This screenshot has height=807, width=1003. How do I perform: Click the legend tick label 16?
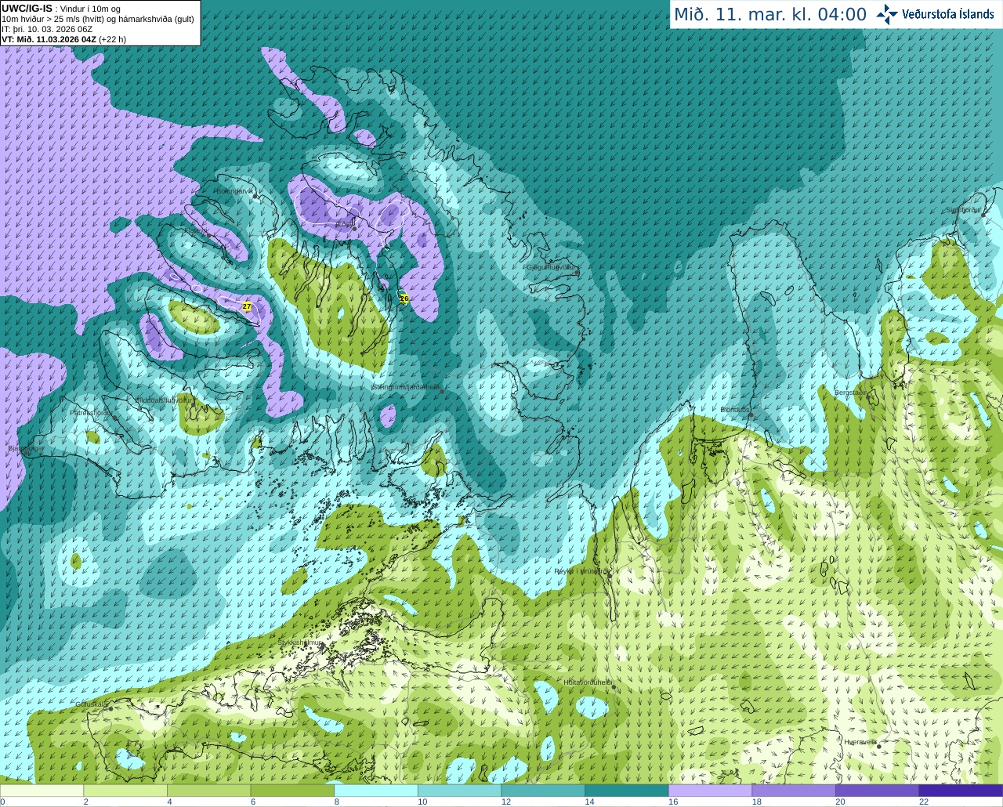(672, 802)
